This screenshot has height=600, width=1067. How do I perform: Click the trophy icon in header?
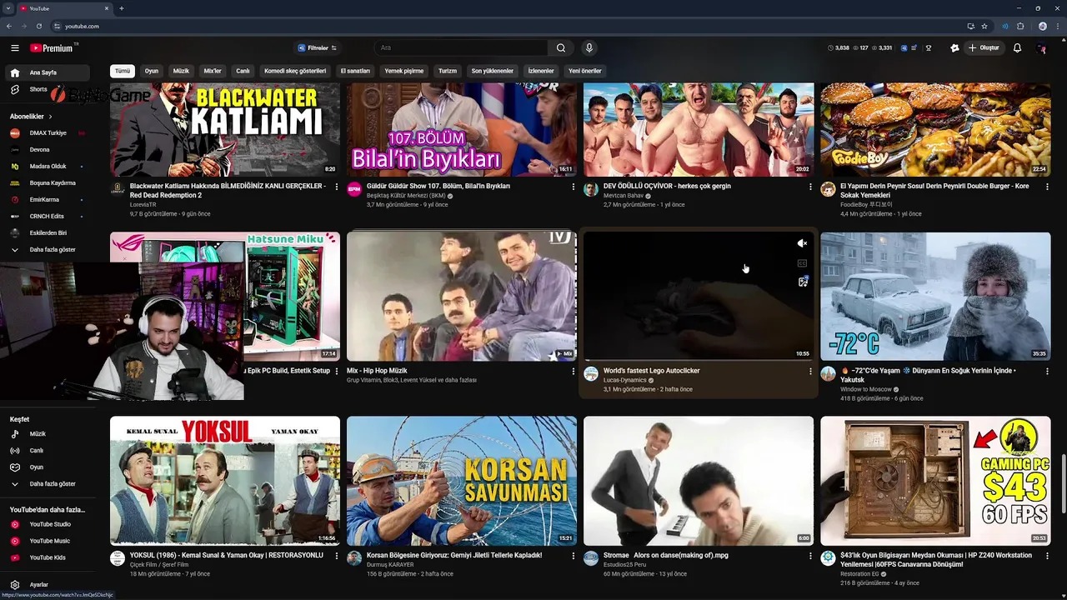[929, 48]
